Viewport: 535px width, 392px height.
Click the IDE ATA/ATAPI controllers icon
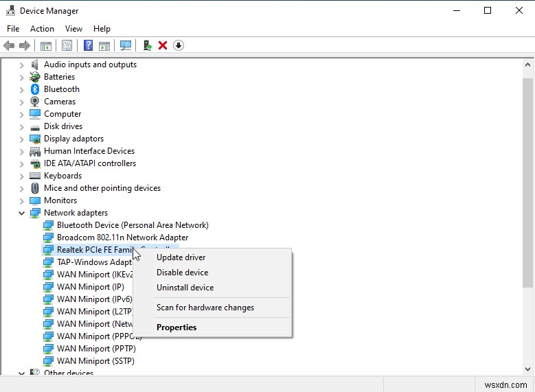(x=35, y=164)
